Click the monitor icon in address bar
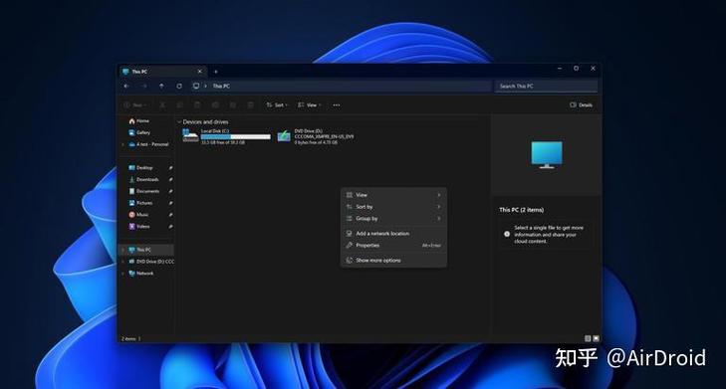This screenshot has height=389, width=726. coord(196,86)
